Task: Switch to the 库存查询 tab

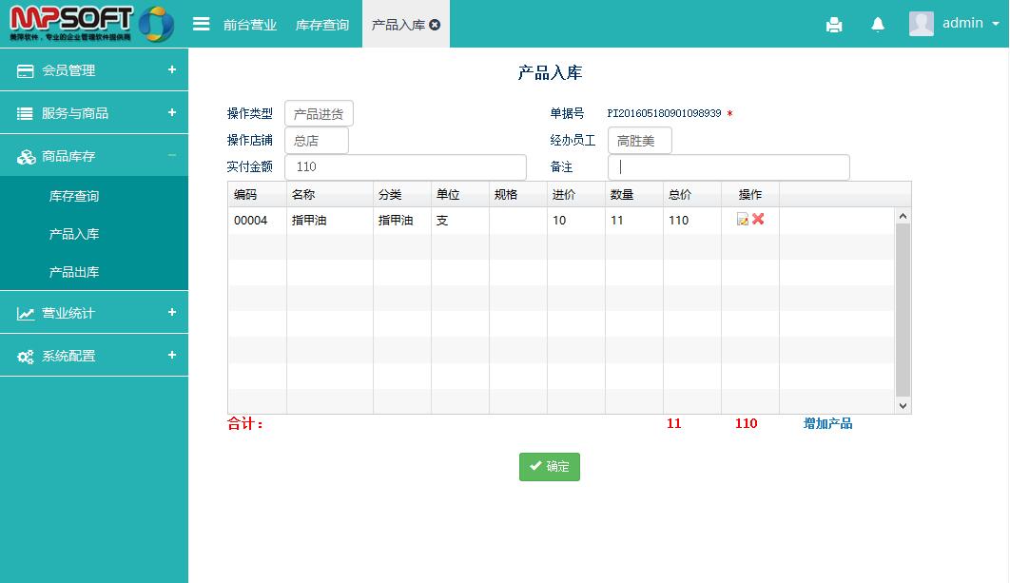Action: tap(322, 25)
